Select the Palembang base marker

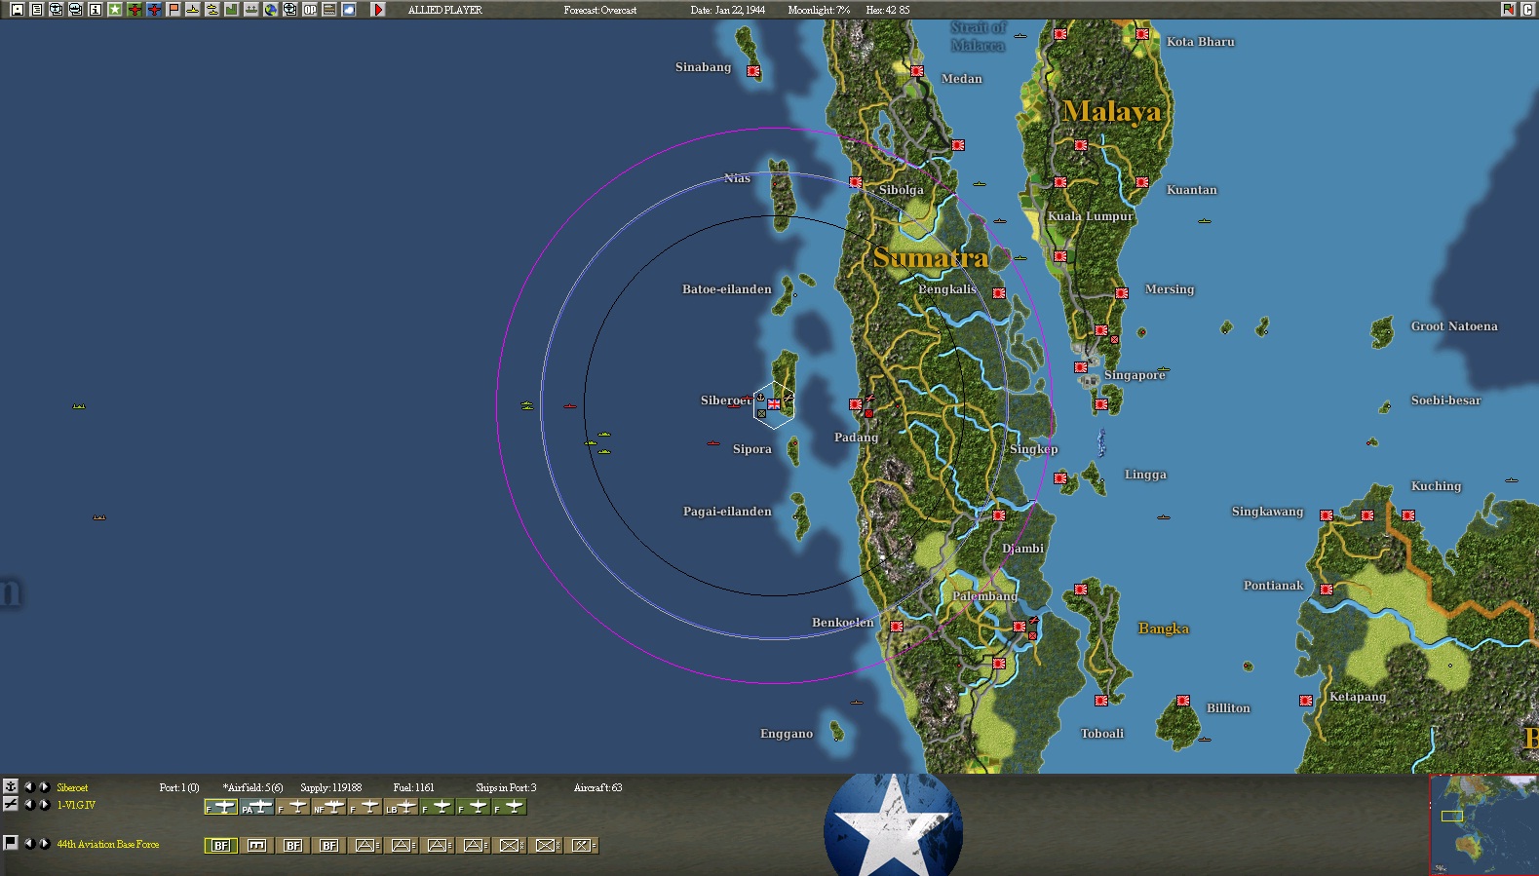(x=1020, y=627)
